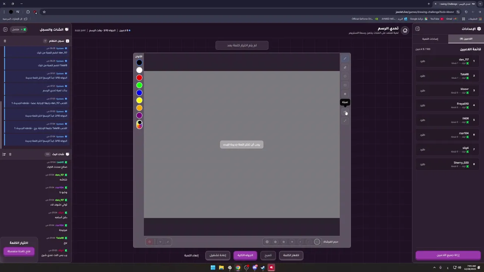Switch to the إعدادات اللعبة tab

(x=430, y=39)
